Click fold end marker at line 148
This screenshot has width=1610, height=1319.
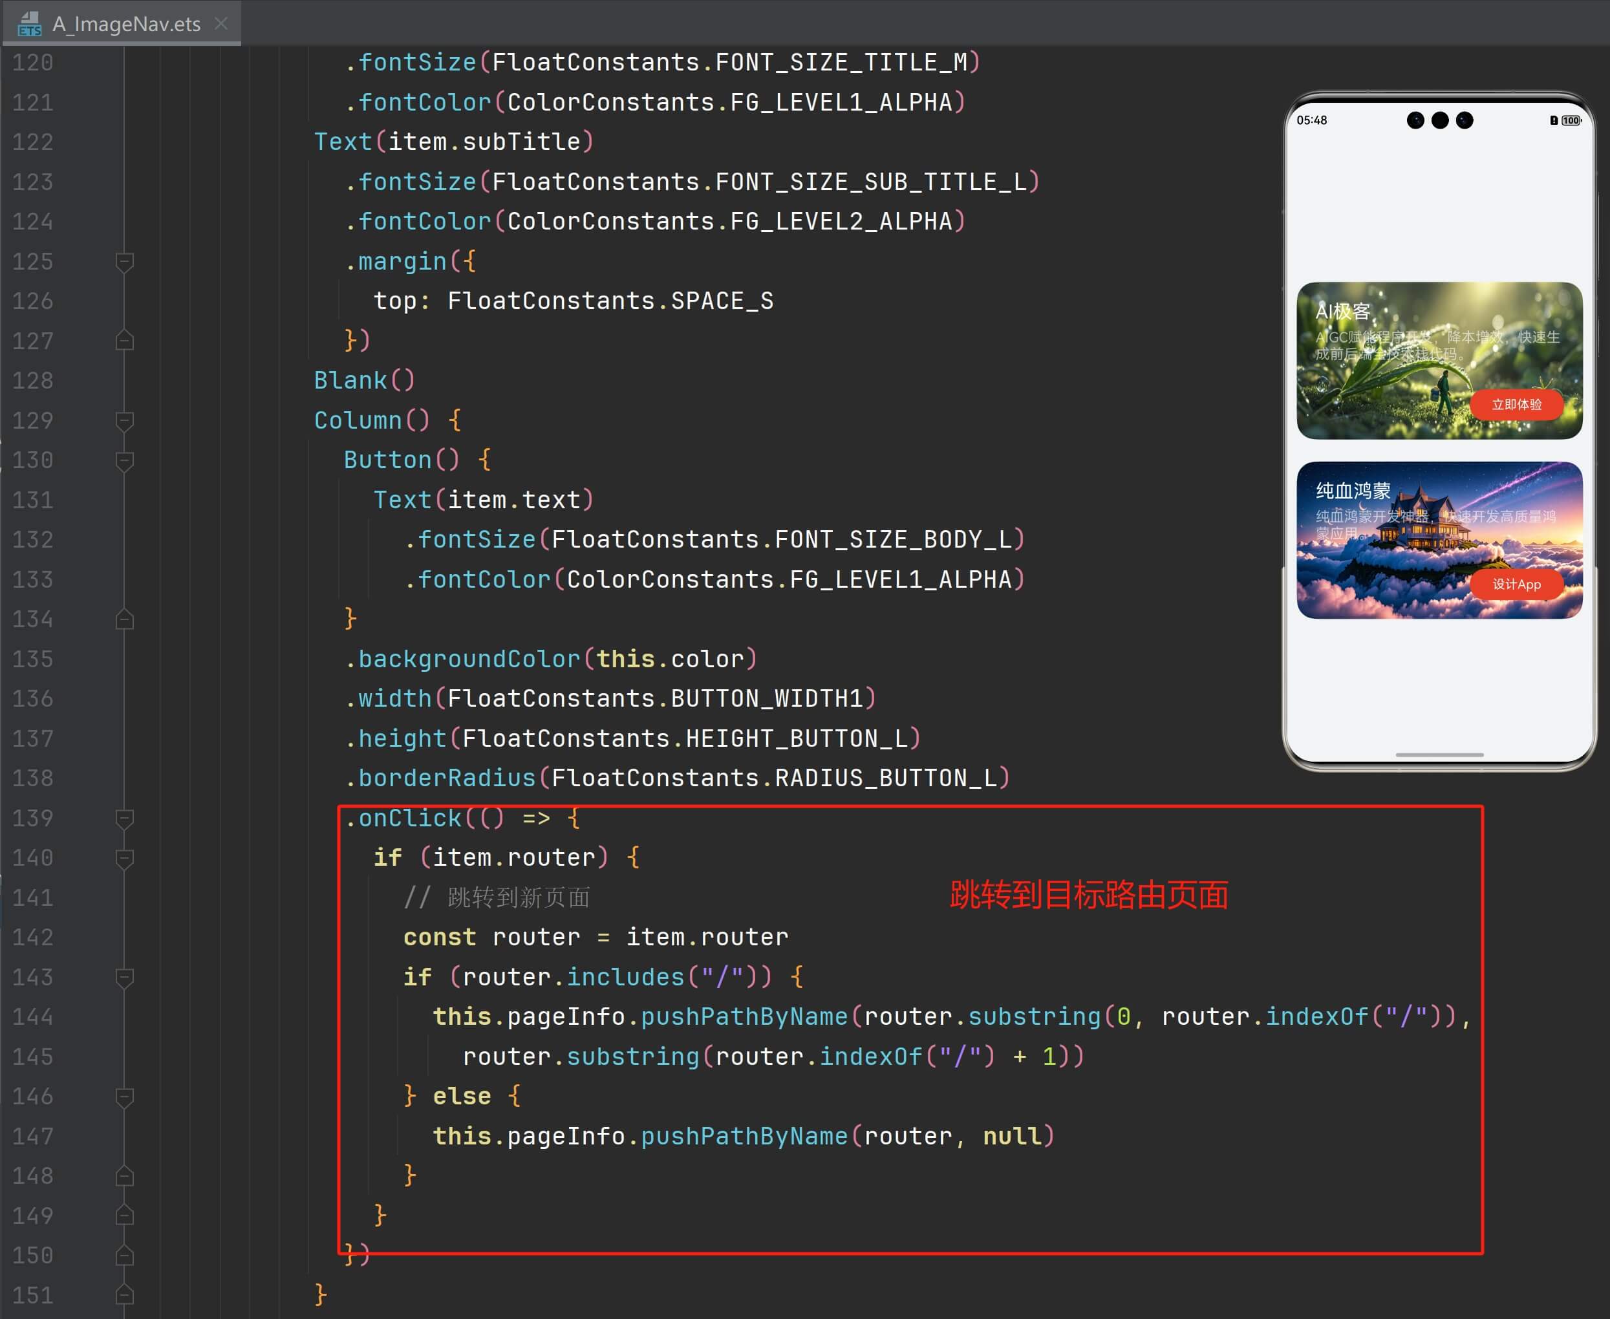(x=125, y=1176)
